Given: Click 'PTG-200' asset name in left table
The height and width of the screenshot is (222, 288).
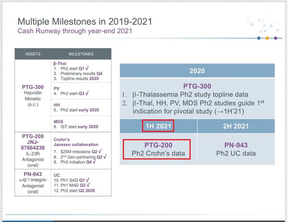Looking at the screenshot, I should 33,136.
